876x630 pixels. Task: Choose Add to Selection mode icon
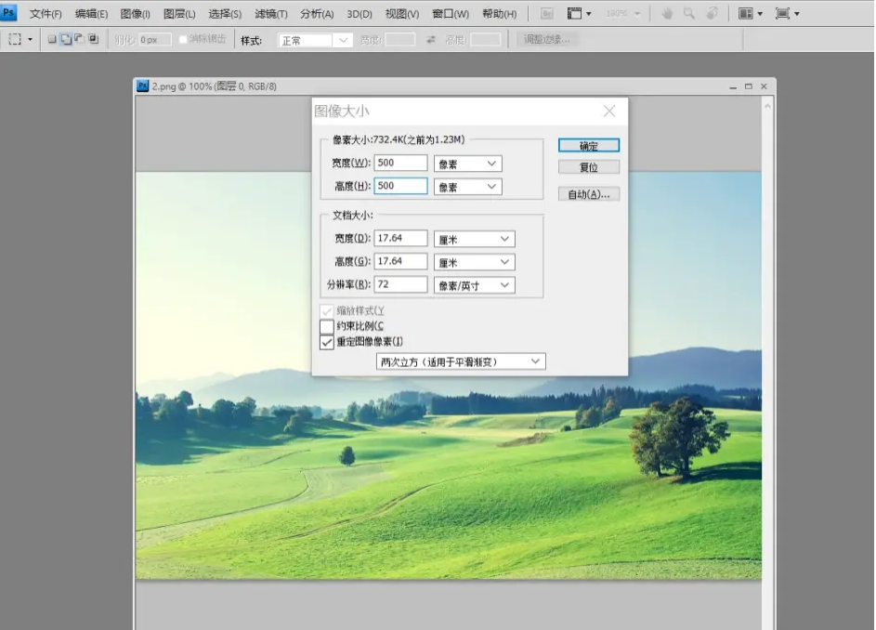(x=66, y=39)
